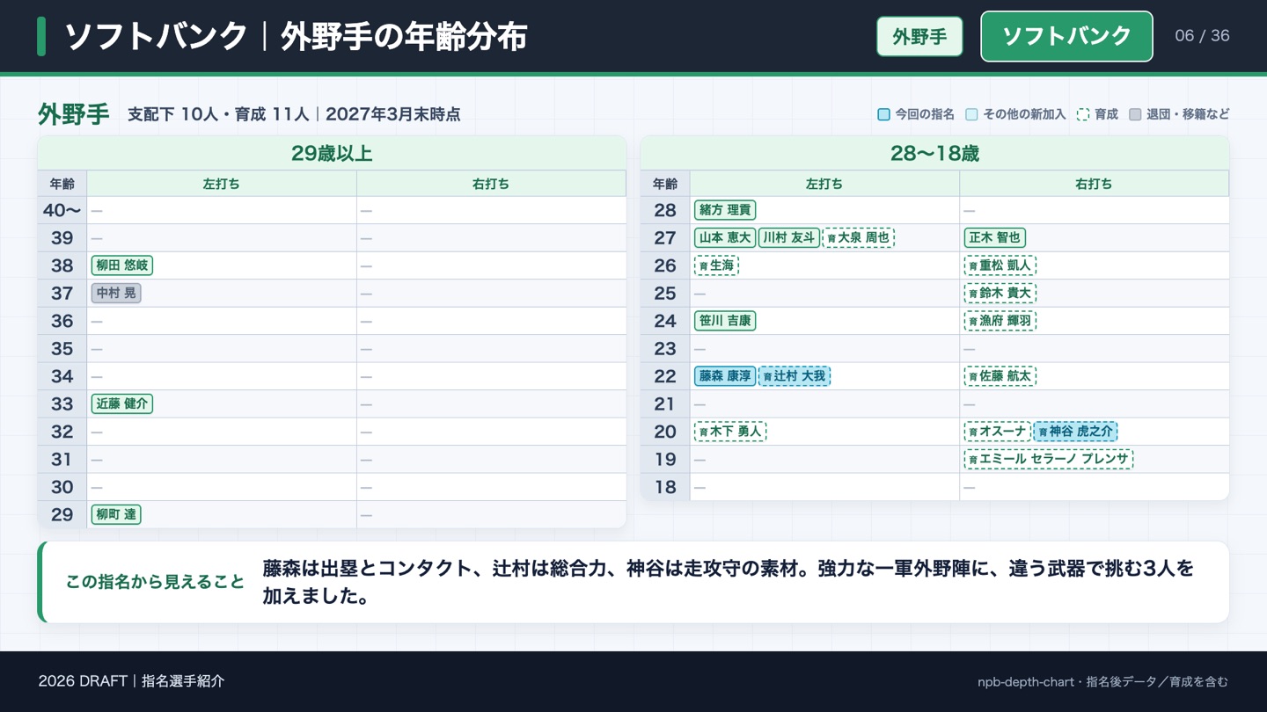
Task: Select the 育成 chip オスーナ
Action: [998, 432]
